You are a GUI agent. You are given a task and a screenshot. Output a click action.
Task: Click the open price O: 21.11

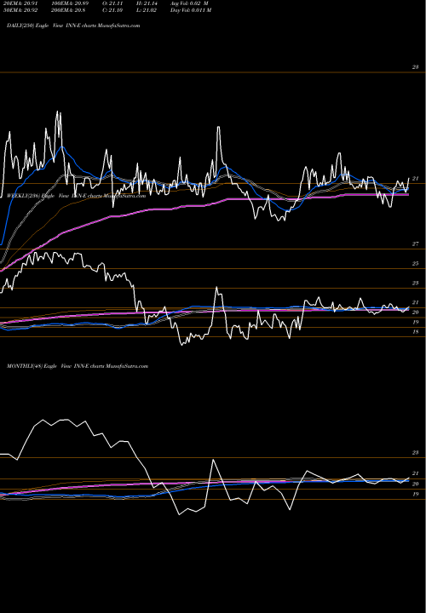[x=112, y=3]
